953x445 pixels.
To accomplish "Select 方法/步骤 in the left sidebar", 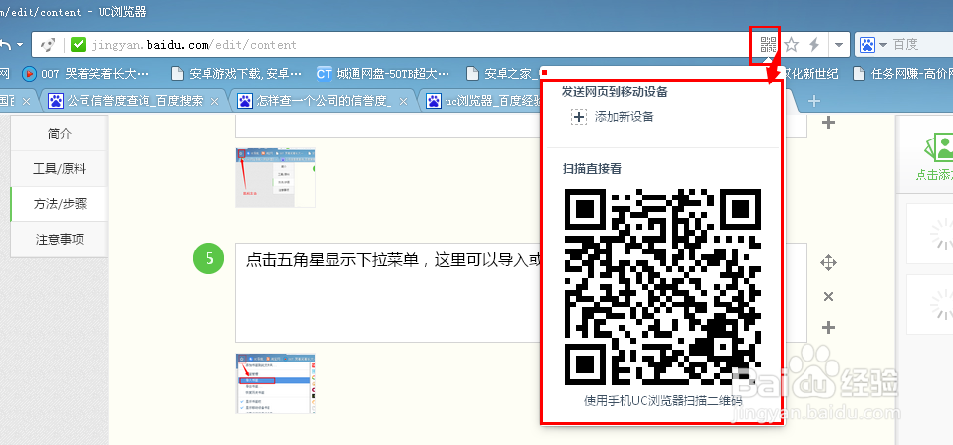I will (x=60, y=204).
